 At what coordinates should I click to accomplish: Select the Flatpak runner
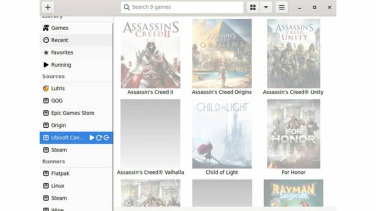[60, 173]
